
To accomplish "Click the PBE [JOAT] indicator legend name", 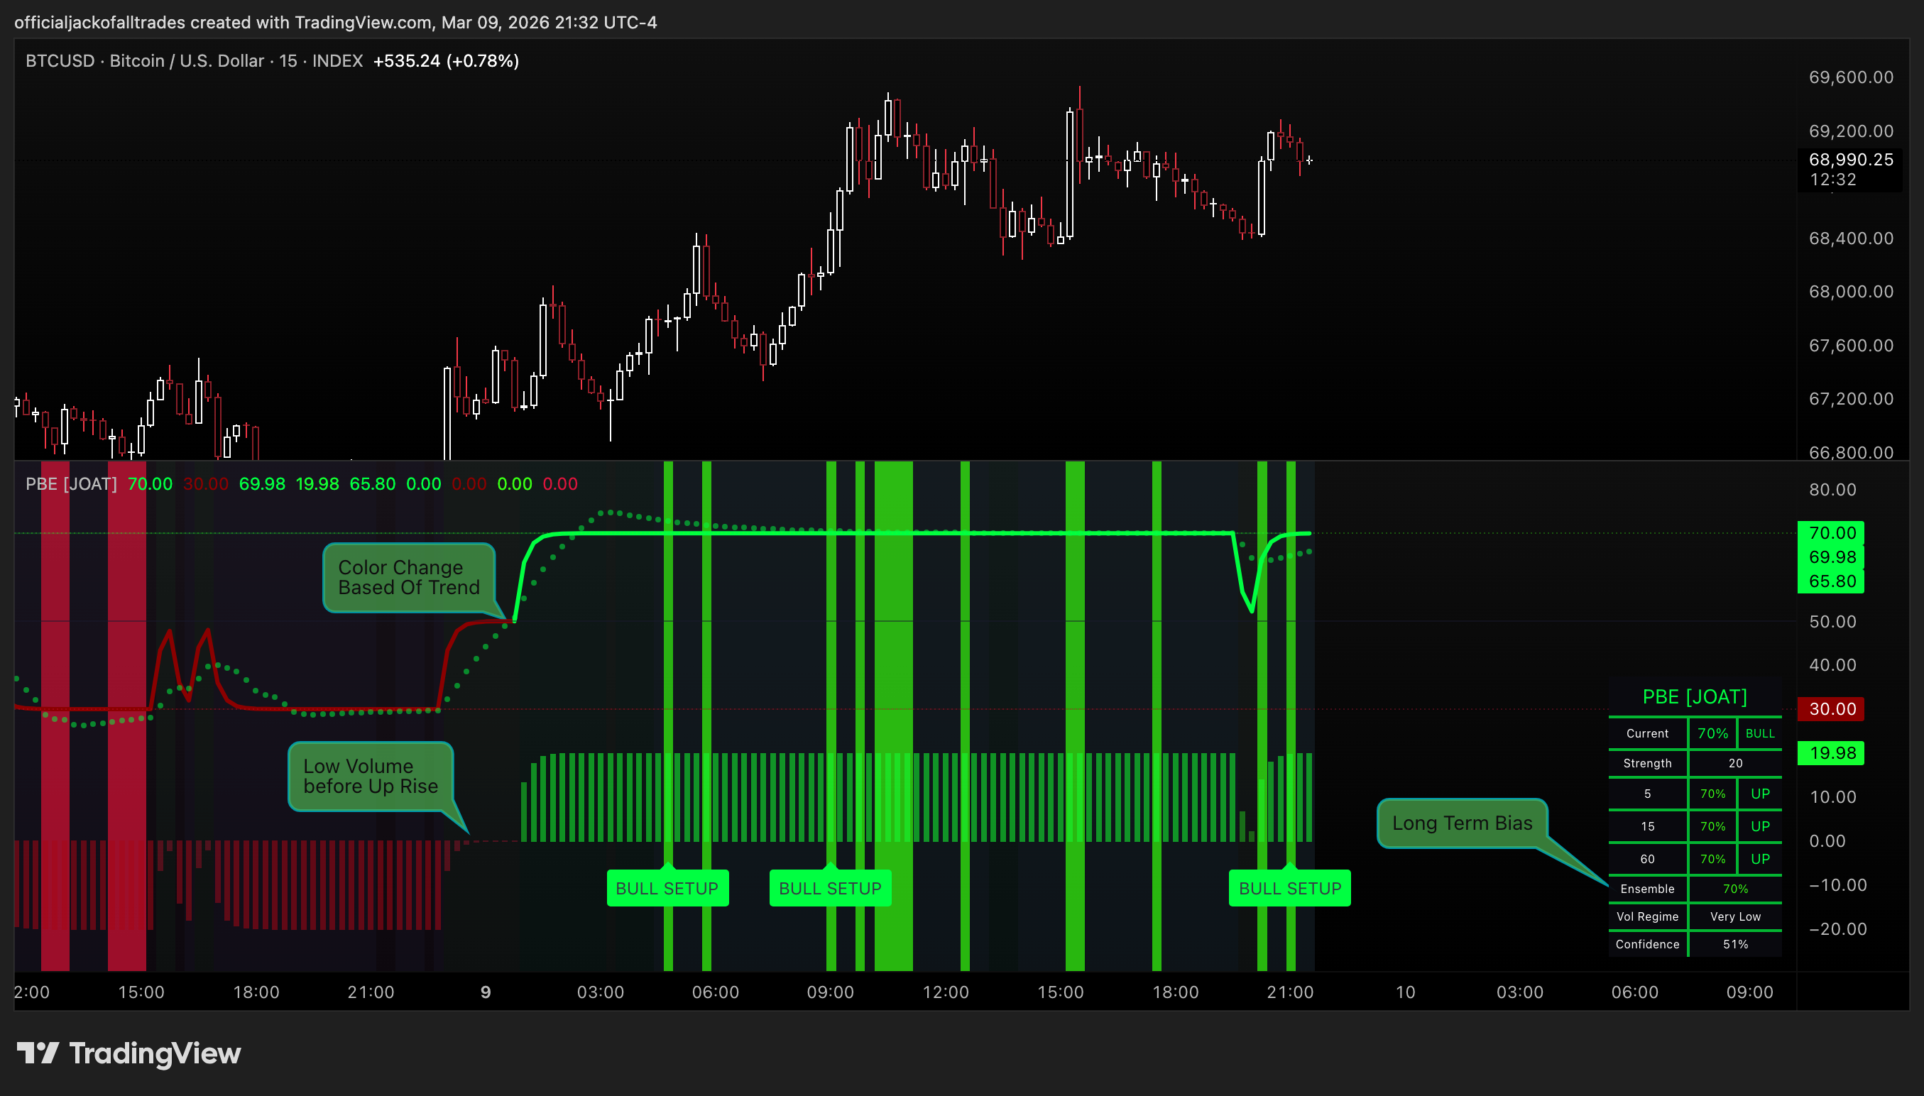I will click(71, 484).
